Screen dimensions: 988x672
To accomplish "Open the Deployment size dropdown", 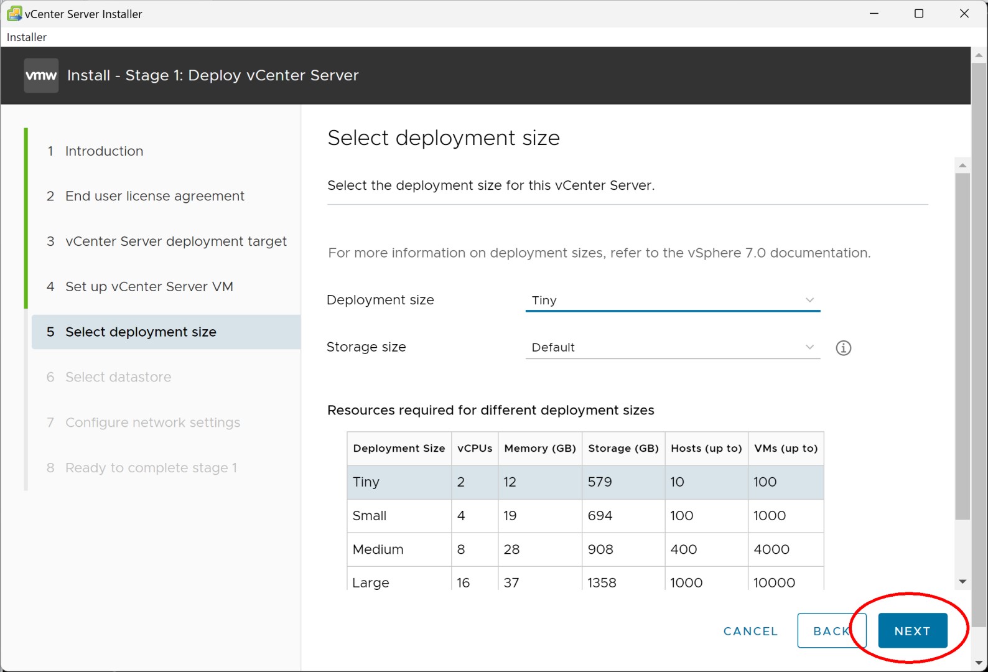I will point(673,301).
